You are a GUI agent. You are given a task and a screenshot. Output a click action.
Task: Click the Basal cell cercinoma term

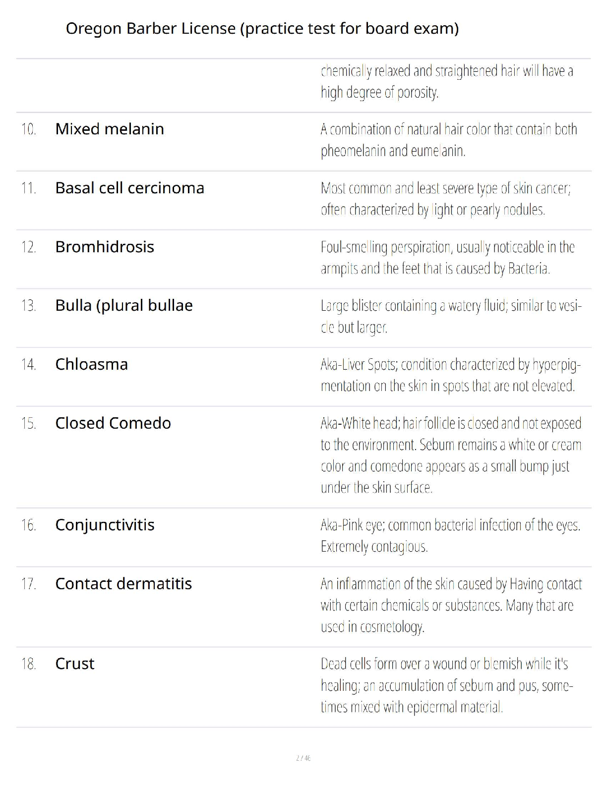[129, 188]
